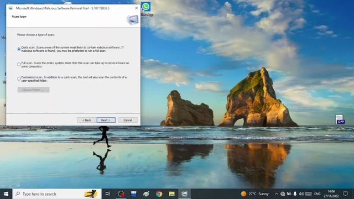Click the search highlights runner image
Image resolution: width=354 pixels, height=199 pixels.
click(x=91, y=194)
